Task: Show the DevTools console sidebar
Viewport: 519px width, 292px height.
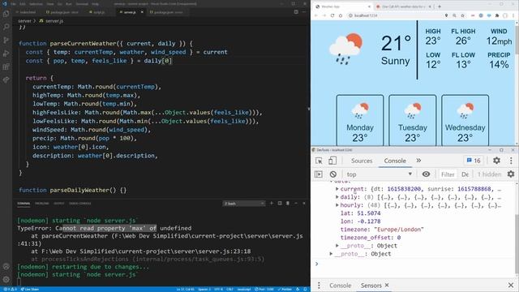Action: (319, 174)
